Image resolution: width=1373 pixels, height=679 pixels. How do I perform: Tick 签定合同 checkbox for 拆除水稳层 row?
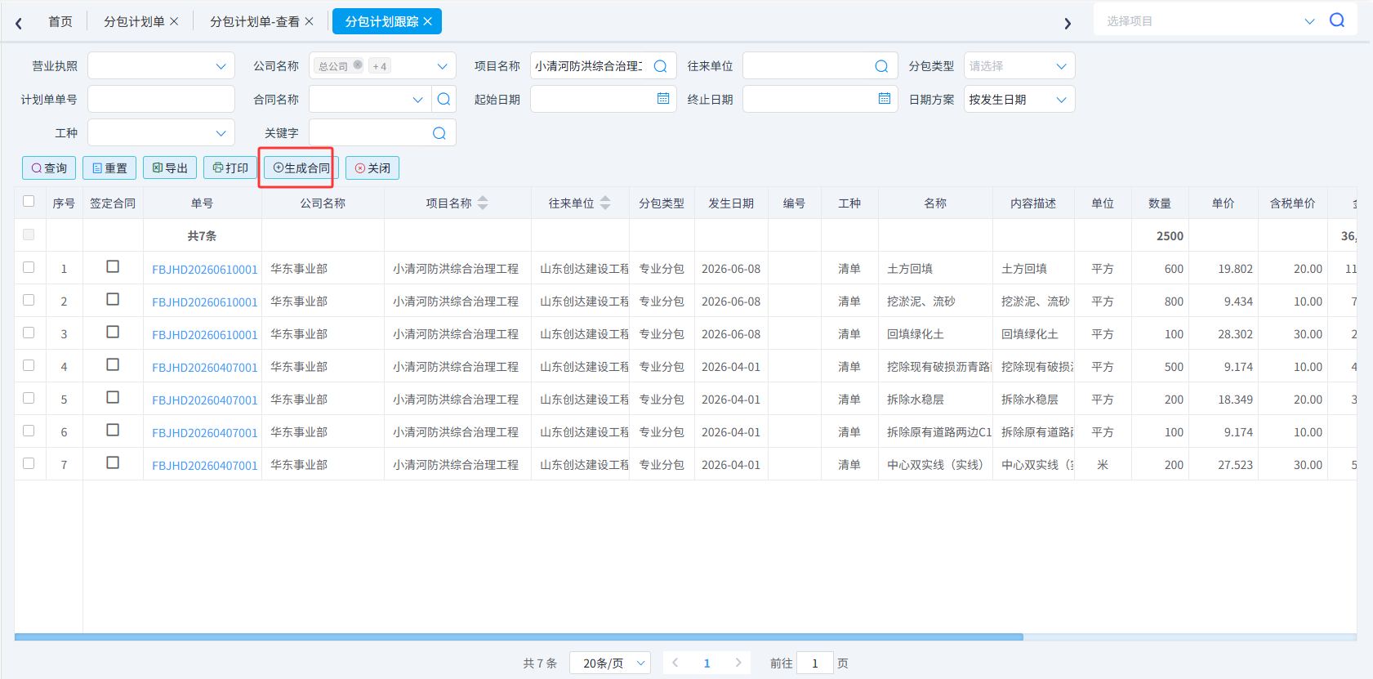tap(113, 397)
